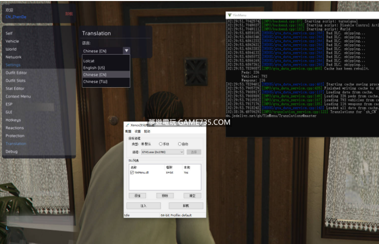The width and height of the screenshot is (379, 244).
Task: Open Outfit Slots in the sidebar
Action: tap(15, 81)
